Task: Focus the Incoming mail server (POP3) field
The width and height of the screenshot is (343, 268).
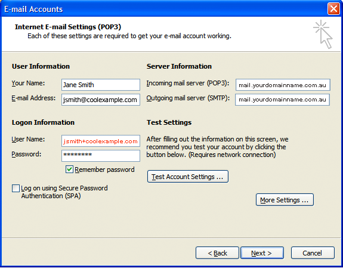Action: pyautogui.click(x=283, y=85)
